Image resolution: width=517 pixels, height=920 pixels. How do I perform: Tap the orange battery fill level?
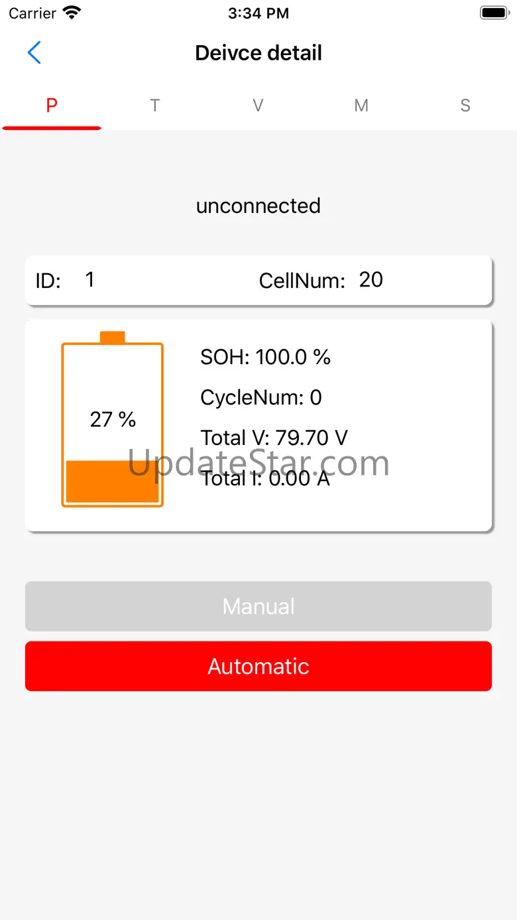point(113,481)
